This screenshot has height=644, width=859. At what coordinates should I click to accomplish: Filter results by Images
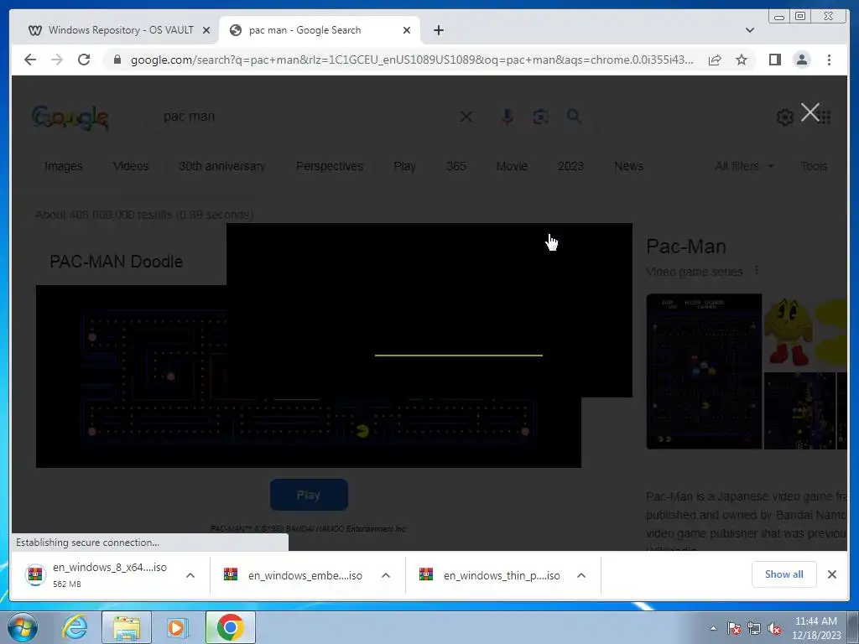[x=64, y=166]
